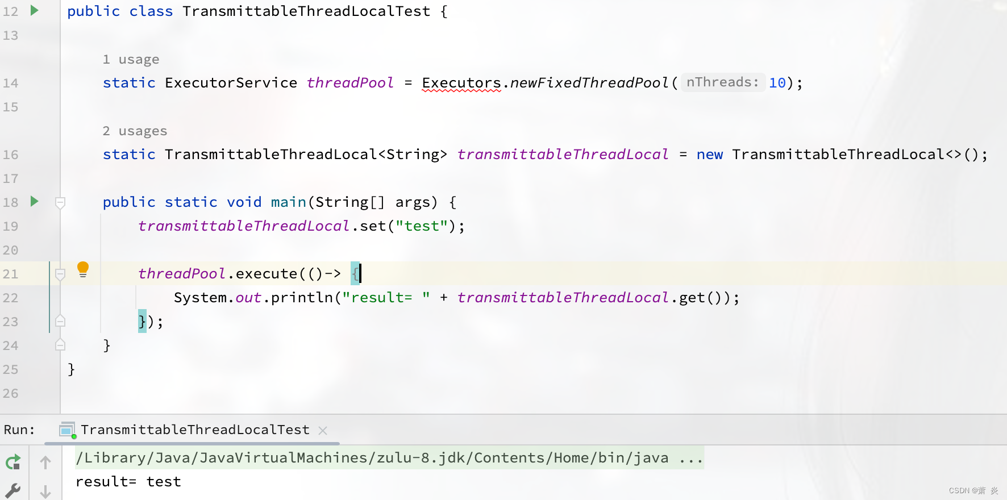Viewport: 1007px width, 500px height.
Task: Click the underlined Executors error reference
Action: tap(461, 83)
